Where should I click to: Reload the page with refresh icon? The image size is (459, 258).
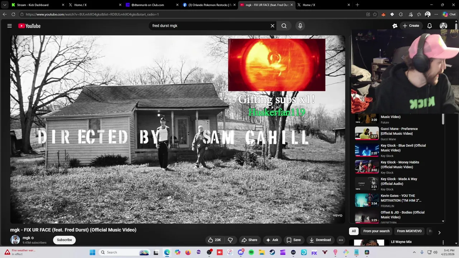point(13,14)
